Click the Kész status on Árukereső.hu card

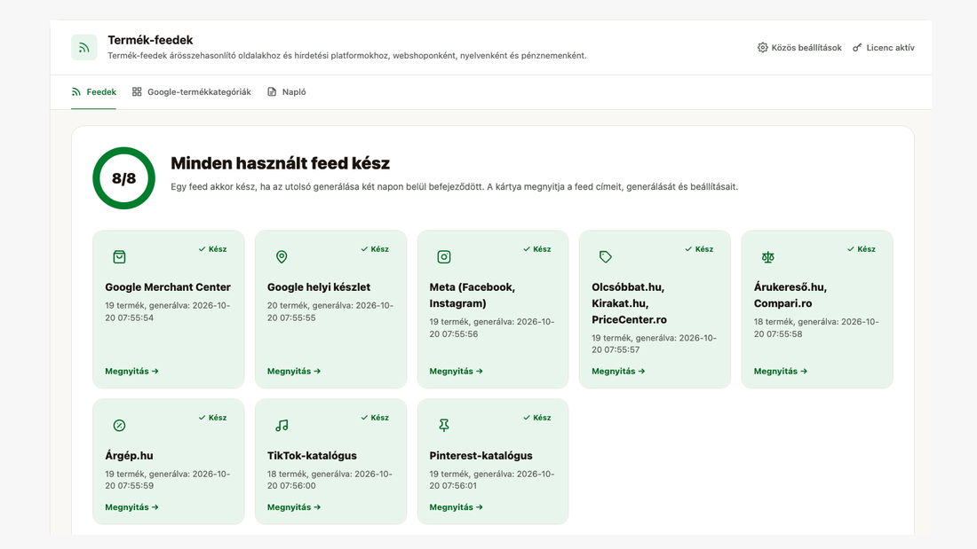pos(861,249)
